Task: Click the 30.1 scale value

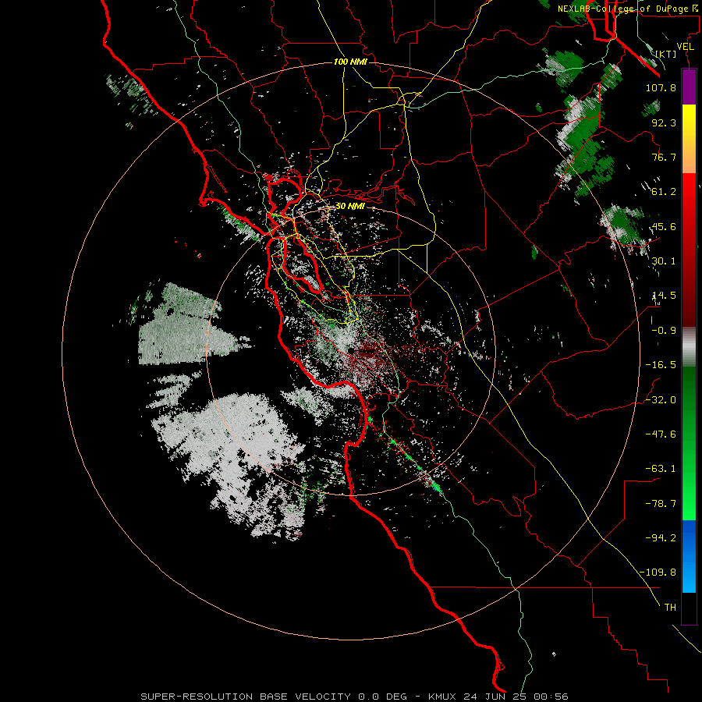Action: pyautogui.click(x=664, y=261)
